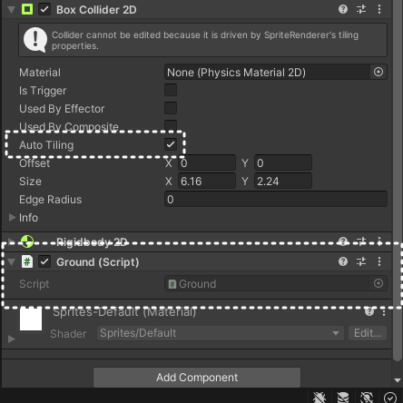Open Sprites-Default material three-dot menu

pos(384,311)
